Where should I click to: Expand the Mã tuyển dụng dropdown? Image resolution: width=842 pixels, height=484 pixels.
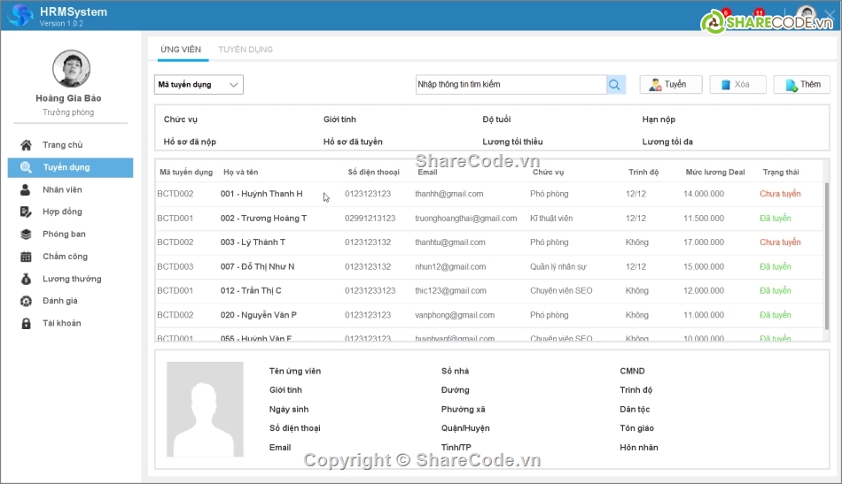click(199, 85)
